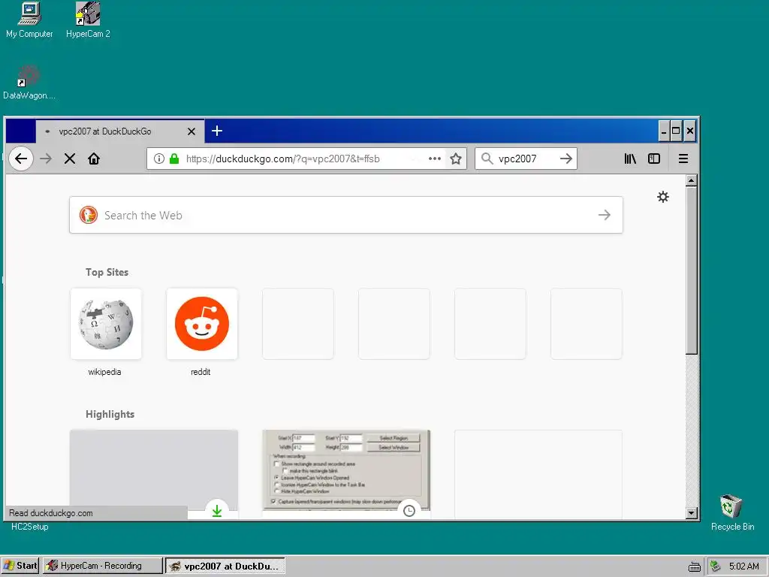Show site information via the info icon
Image resolution: width=769 pixels, height=577 pixels.
click(x=159, y=159)
